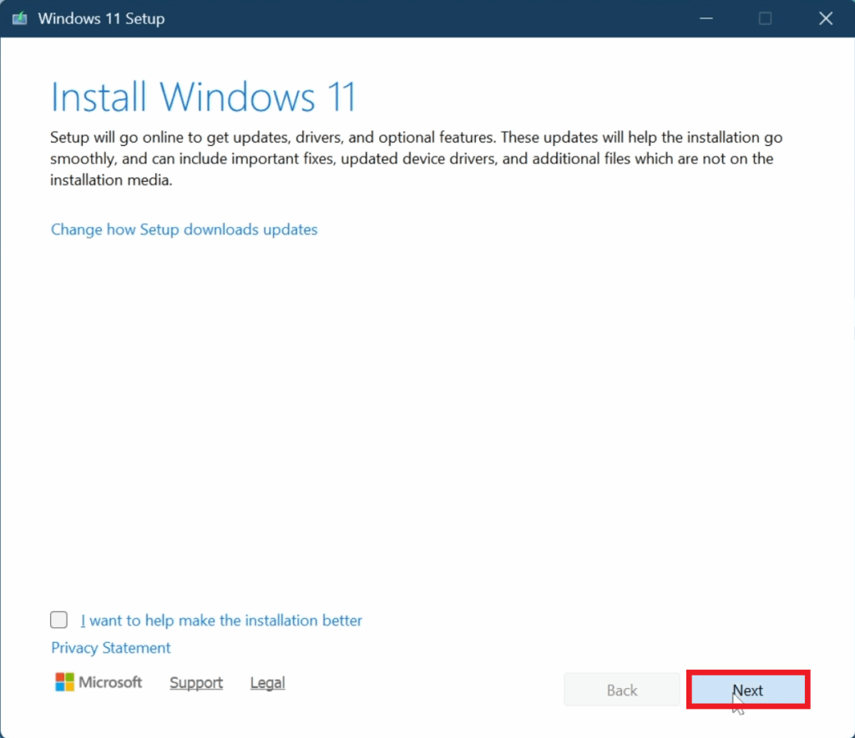The width and height of the screenshot is (855, 738).
Task: Minimize the Windows 11 Setup window
Action: click(x=704, y=18)
